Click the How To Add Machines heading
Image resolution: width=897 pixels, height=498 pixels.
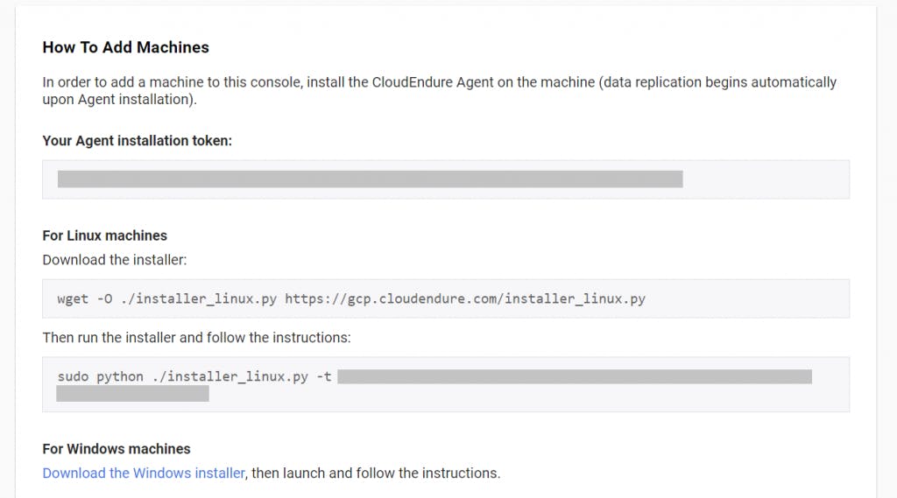coord(125,47)
